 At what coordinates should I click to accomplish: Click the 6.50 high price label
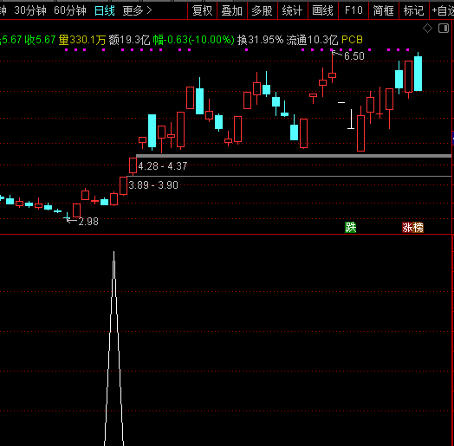354,56
